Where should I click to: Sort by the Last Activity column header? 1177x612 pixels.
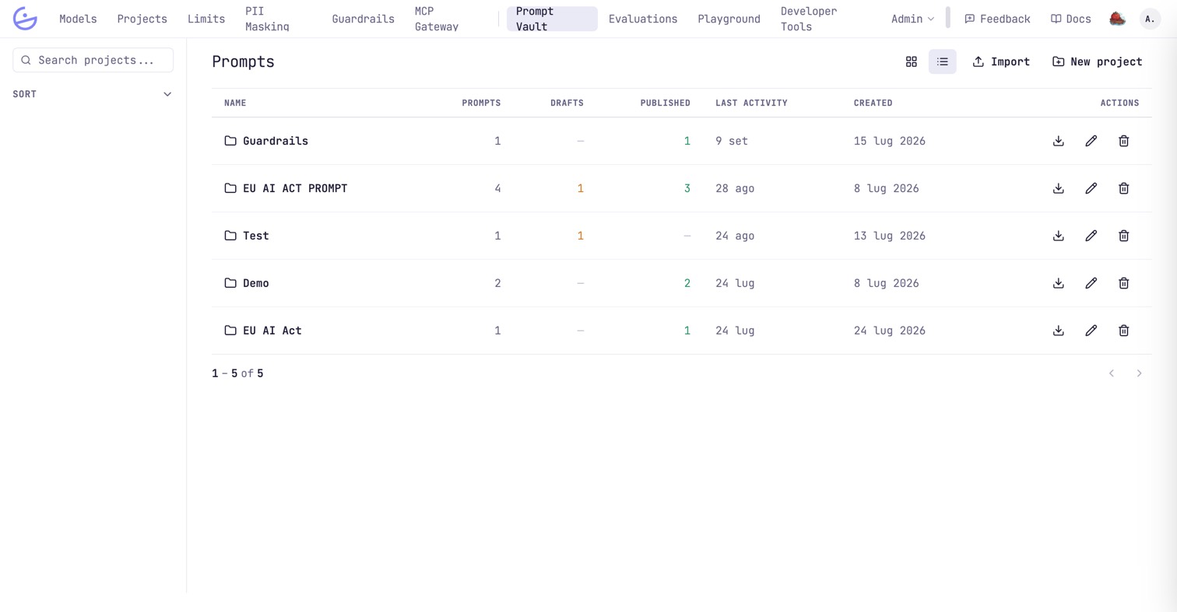coord(751,103)
